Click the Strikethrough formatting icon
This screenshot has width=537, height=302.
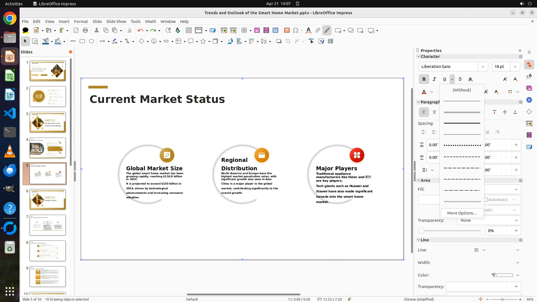click(460, 79)
